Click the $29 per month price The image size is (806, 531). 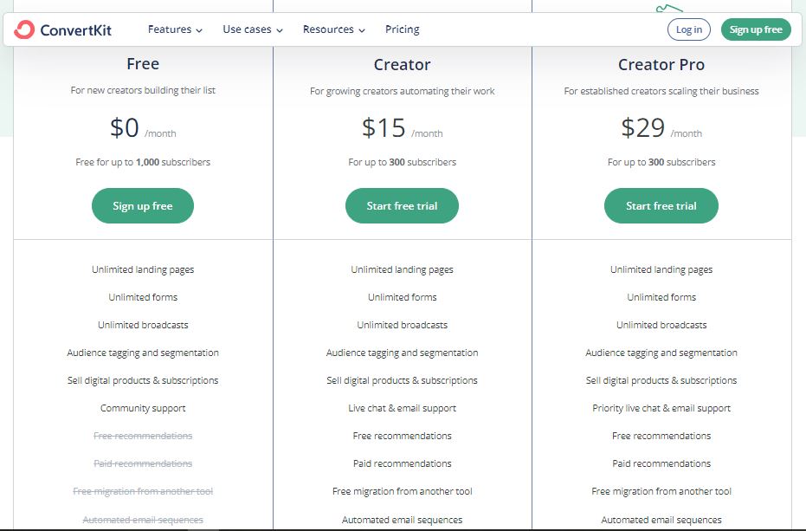(643, 128)
